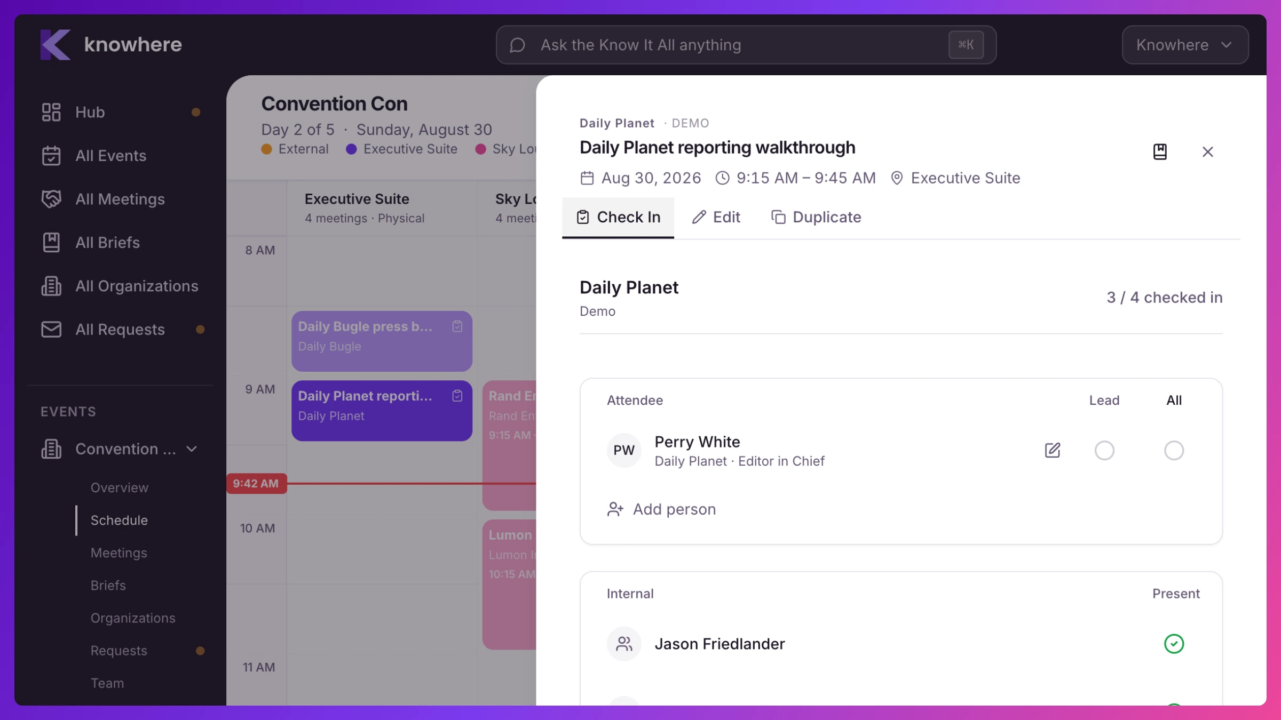
Task: Open the Daily Planet reporting meeting card
Action: click(382, 411)
